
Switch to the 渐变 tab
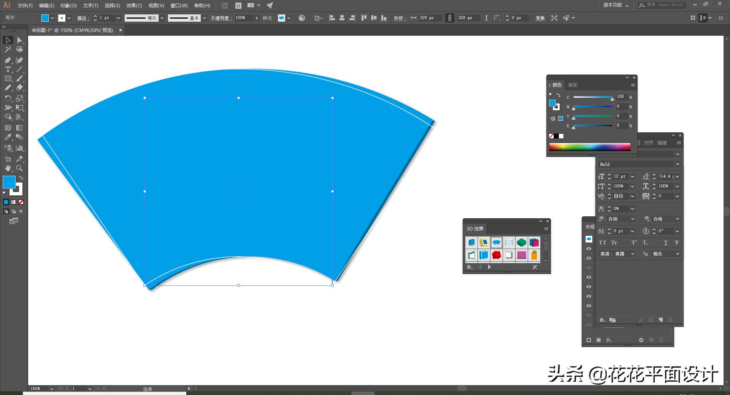coord(572,85)
